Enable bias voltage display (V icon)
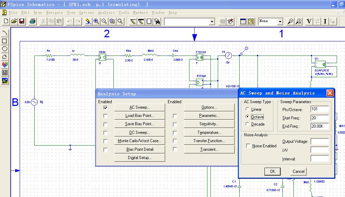The height and width of the screenshot is (197, 345). coord(309,21)
